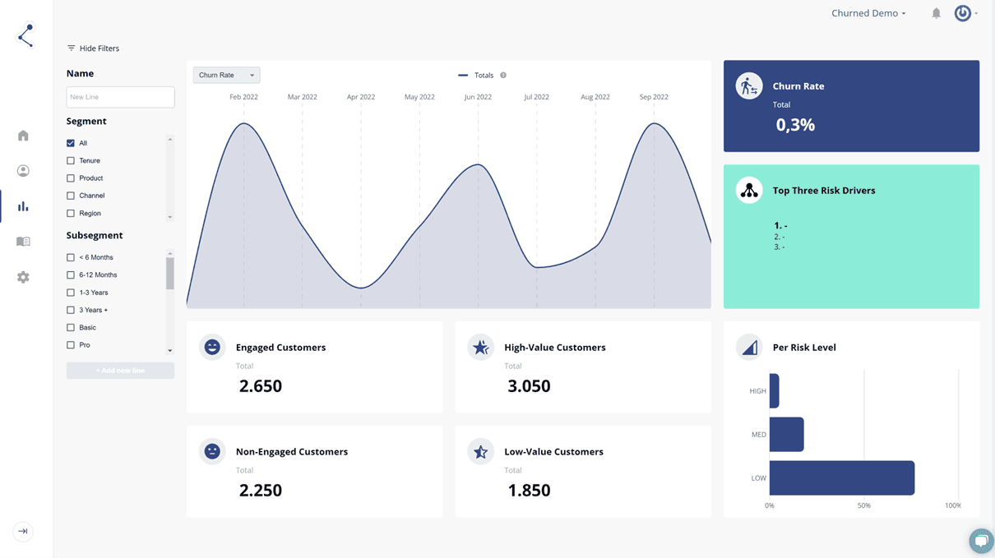Image resolution: width=995 pixels, height=558 pixels.
Task: Click the Per Risk Level chart icon
Action: coord(749,348)
